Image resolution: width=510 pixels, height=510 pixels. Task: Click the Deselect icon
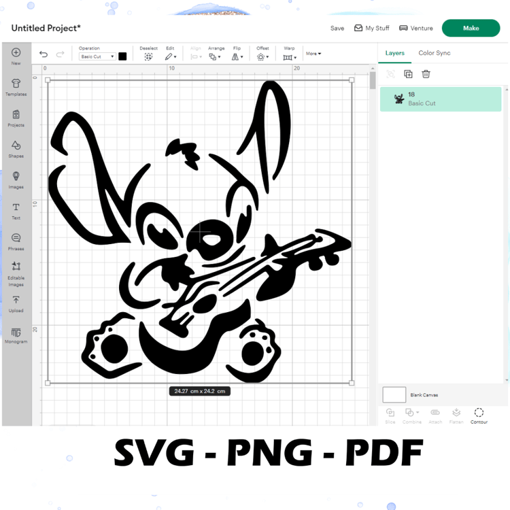[x=148, y=57]
